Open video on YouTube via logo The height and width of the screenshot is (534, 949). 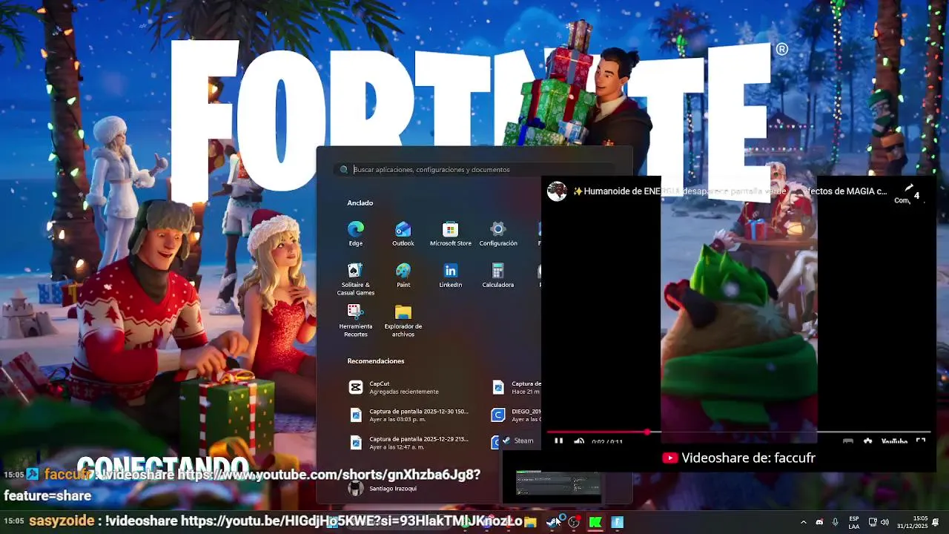point(894,442)
